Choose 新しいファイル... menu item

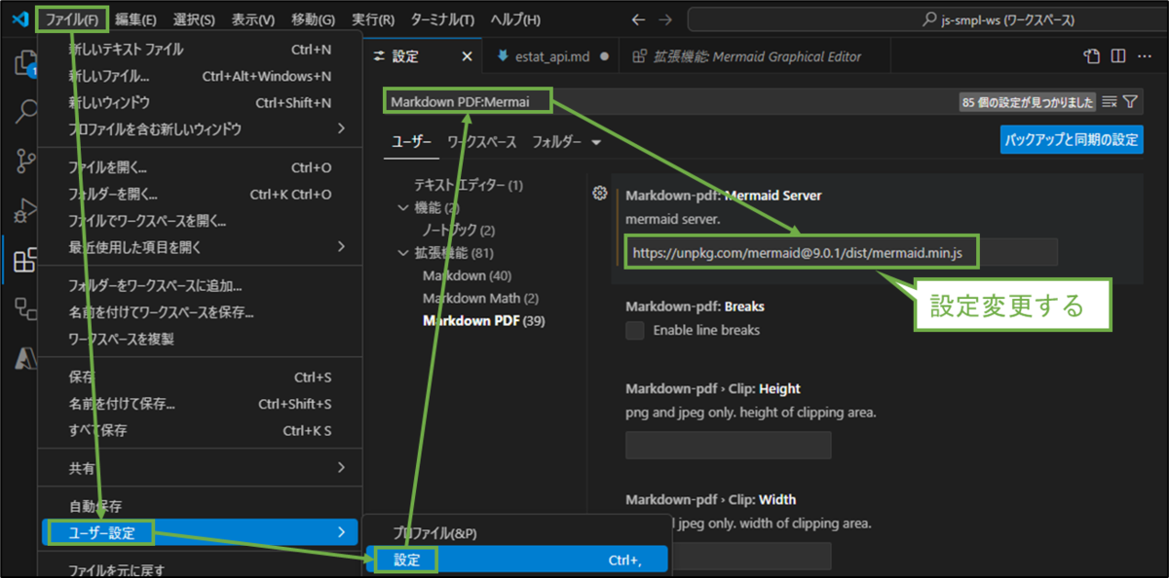click(202, 76)
